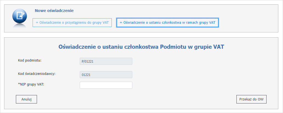Click the blue document-edit sphere icon
This screenshot has width=283, height=113.
pyautogui.click(x=20, y=16)
